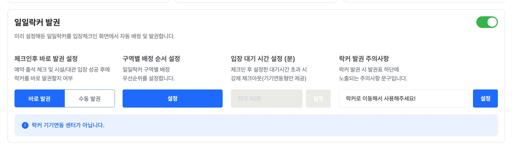Click the 체크인후 바로 발권 설정 heading

(x=46, y=59)
